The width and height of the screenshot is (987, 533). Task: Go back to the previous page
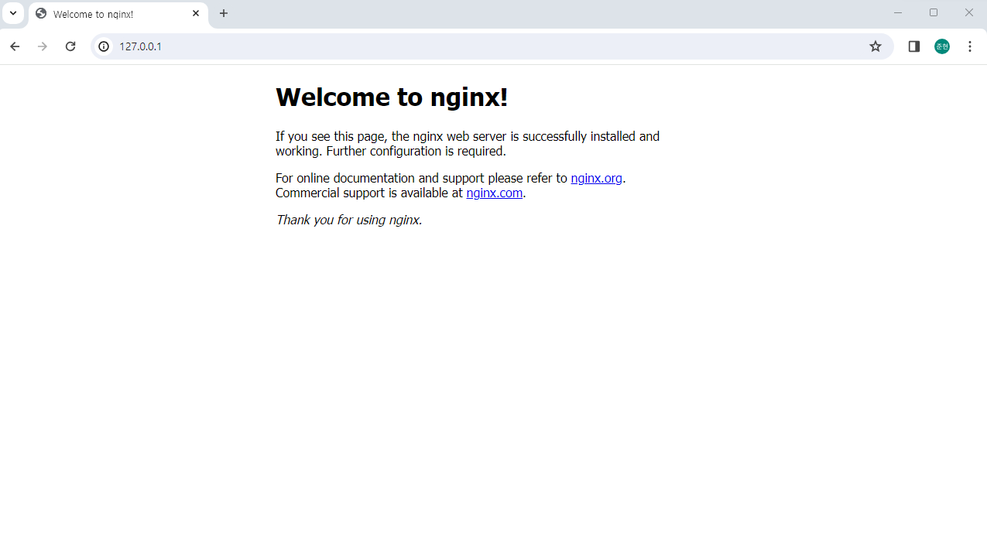tap(15, 46)
